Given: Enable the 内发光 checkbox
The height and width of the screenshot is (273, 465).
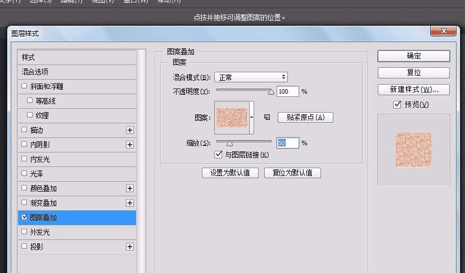Looking at the screenshot, I should pyautogui.click(x=24, y=159).
